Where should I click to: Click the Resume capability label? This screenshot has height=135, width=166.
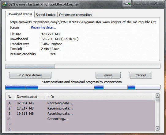tap(23, 54)
